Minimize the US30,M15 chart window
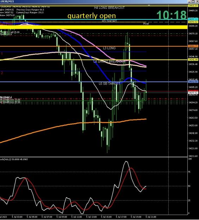199x220 pixels. click(x=189, y=1)
